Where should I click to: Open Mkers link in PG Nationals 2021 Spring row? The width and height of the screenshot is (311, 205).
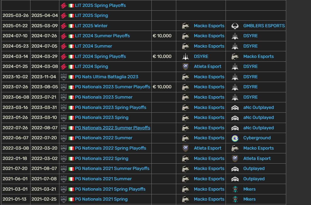point(249,199)
